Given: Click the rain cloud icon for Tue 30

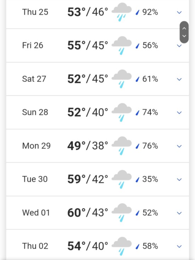Looking at the screenshot, I should [x=121, y=179].
